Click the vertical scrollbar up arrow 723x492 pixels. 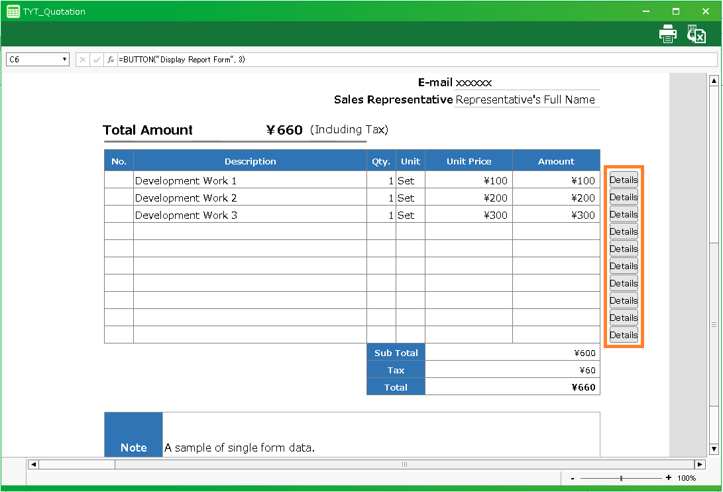tap(714, 81)
